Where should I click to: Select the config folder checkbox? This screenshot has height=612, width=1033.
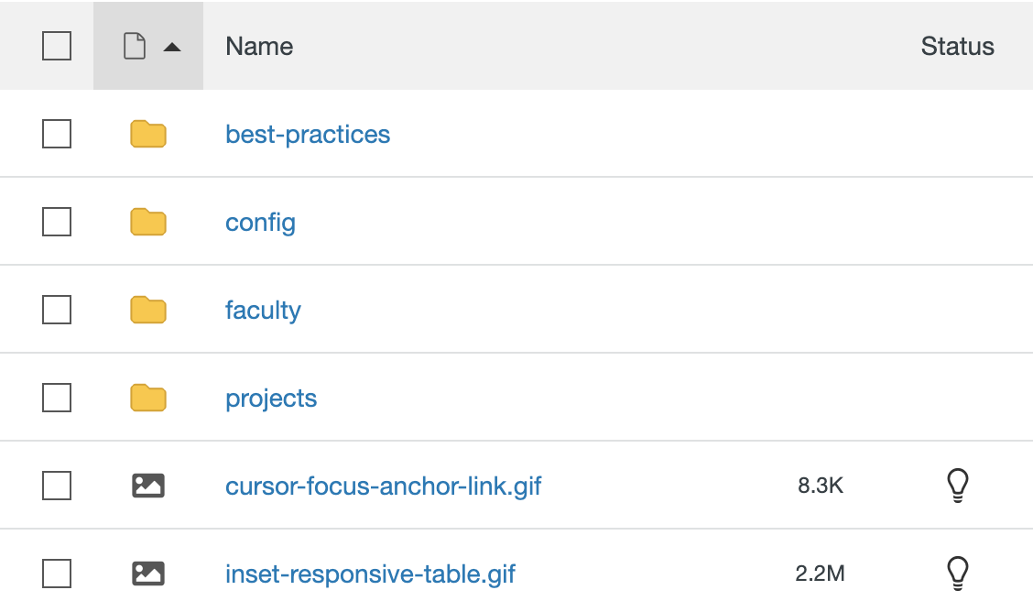pyautogui.click(x=57, y=223)
